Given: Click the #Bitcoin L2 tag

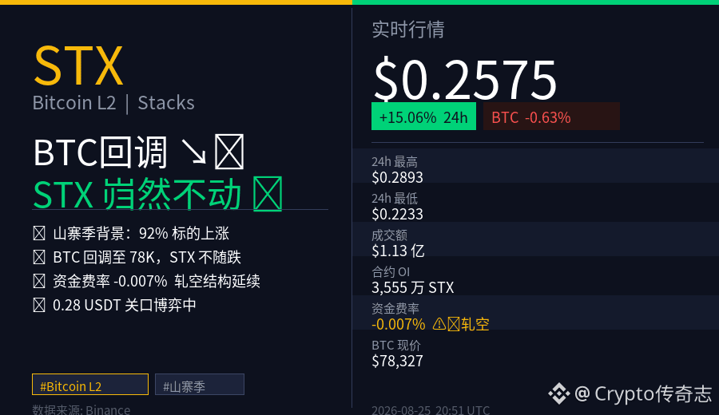Looking at the screenshot, I should pos(89,385).
